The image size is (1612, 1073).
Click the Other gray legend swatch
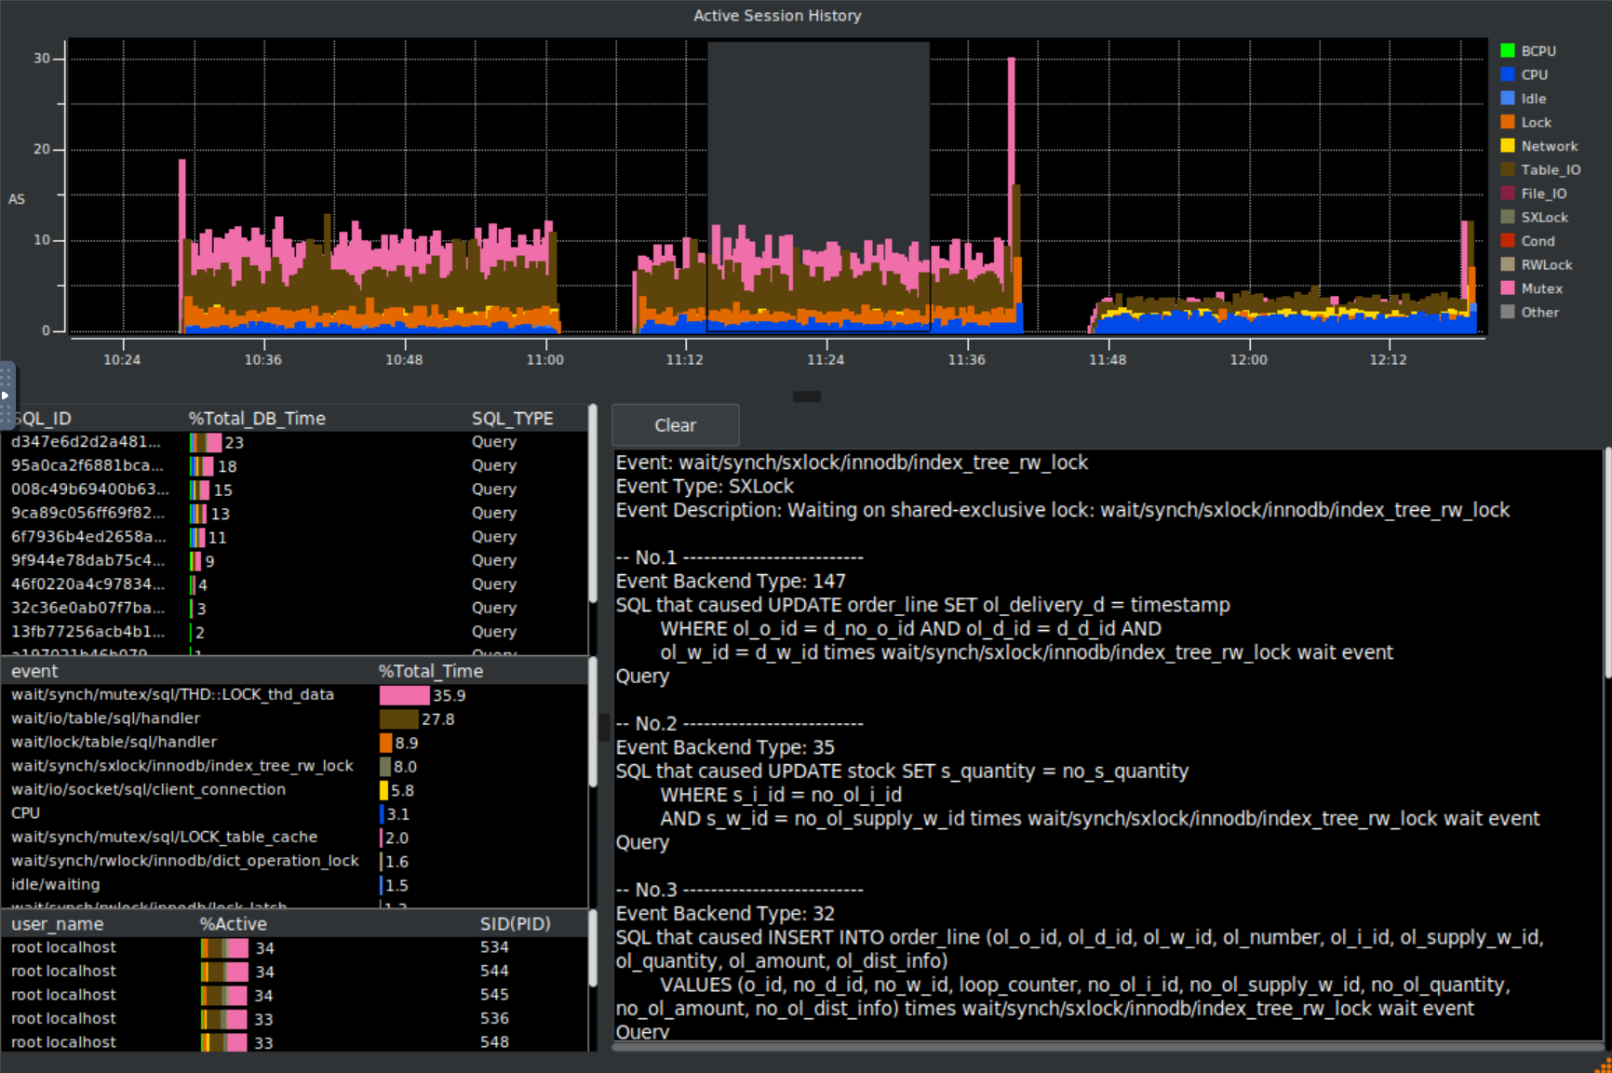click(1508, 312)
